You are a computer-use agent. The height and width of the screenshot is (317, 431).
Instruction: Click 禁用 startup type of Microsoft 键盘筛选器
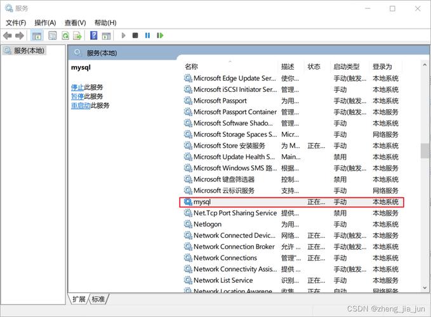click(340, 179)
